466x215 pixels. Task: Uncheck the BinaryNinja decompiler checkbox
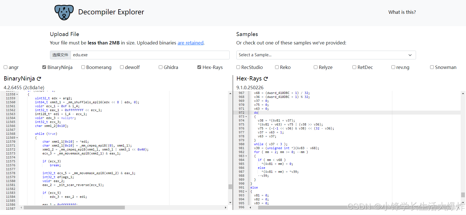[x=44, y=67]
